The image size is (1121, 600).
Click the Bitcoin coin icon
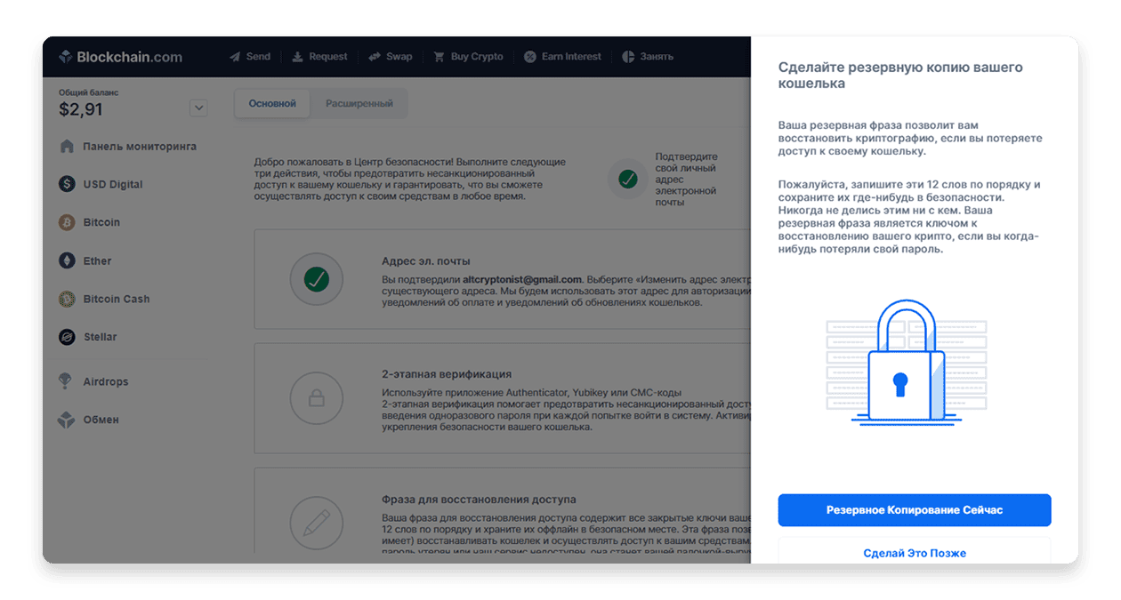click(67, 222)
